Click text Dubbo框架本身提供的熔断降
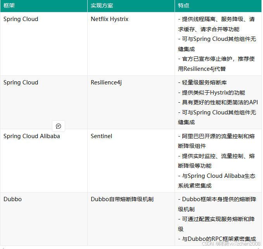This screenshot has height=249, width=263. point(219,199)
